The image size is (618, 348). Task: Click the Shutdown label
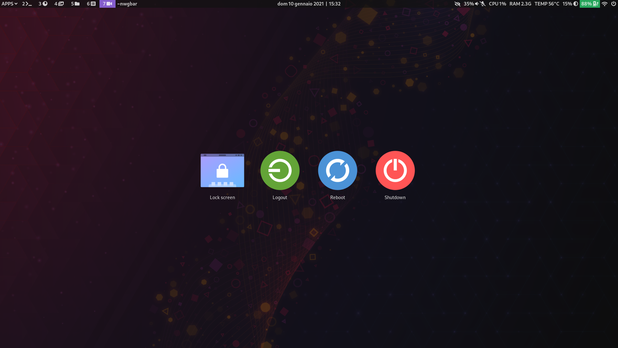(395, 197)
